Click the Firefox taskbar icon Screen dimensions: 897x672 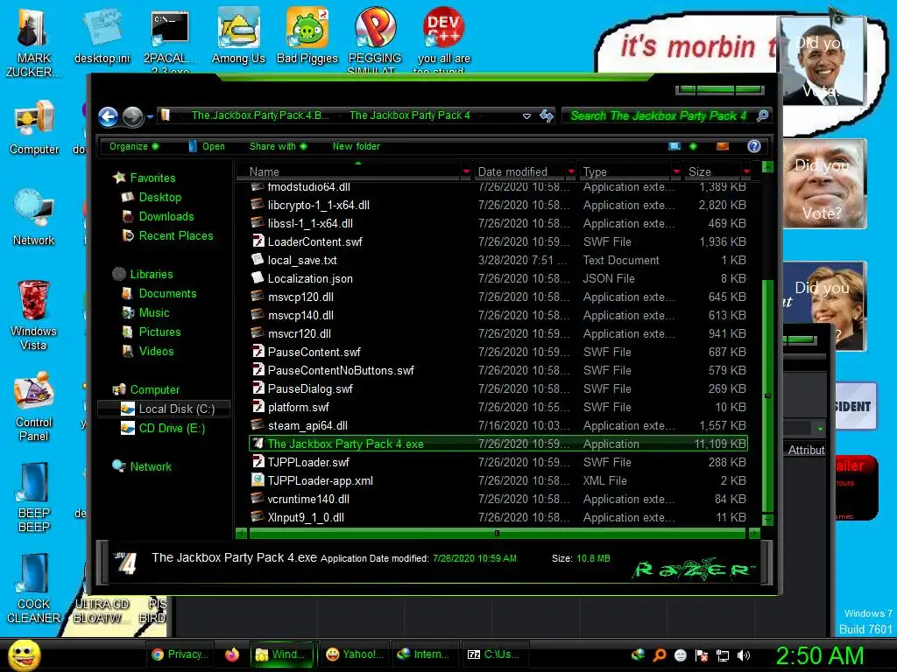point(231,654)
